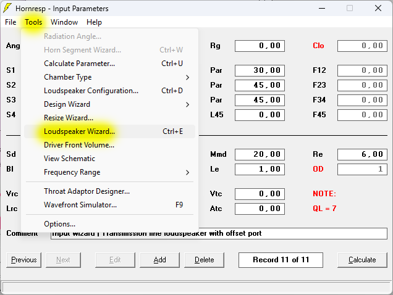Click the Le value field

tap(260, 169)
